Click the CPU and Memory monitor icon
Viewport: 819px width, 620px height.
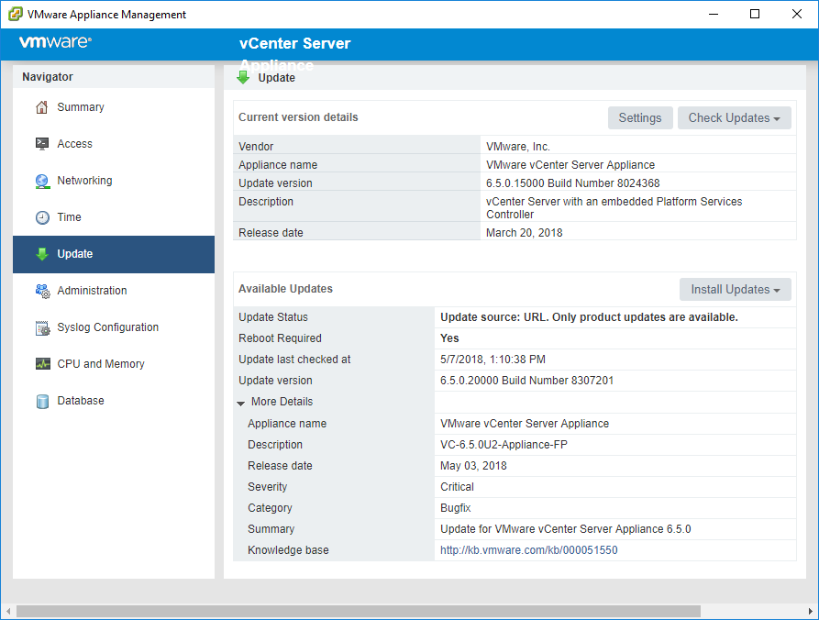(x=42, y=363)
